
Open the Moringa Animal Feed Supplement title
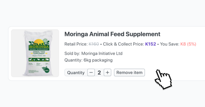pyautogui.click(x=112, y=34)
